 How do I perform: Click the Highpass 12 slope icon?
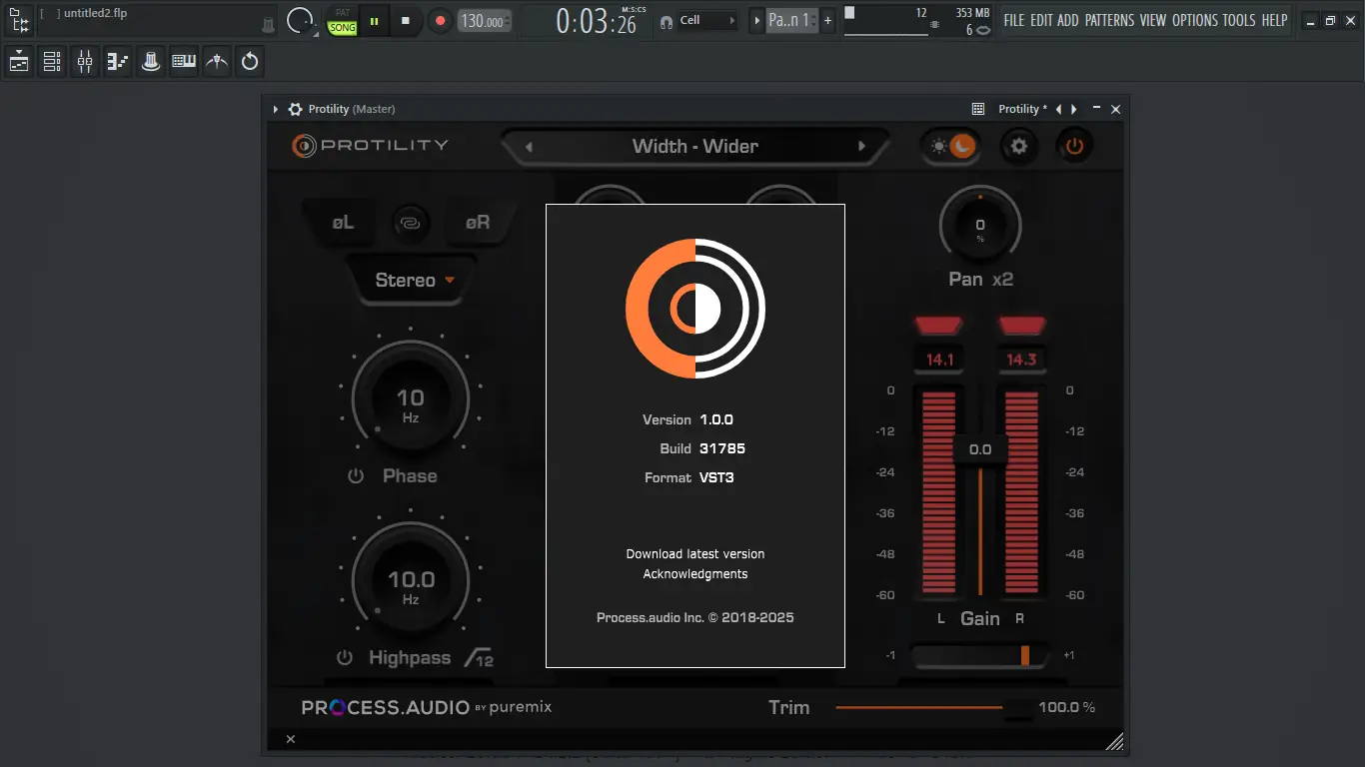coord(479,658)
